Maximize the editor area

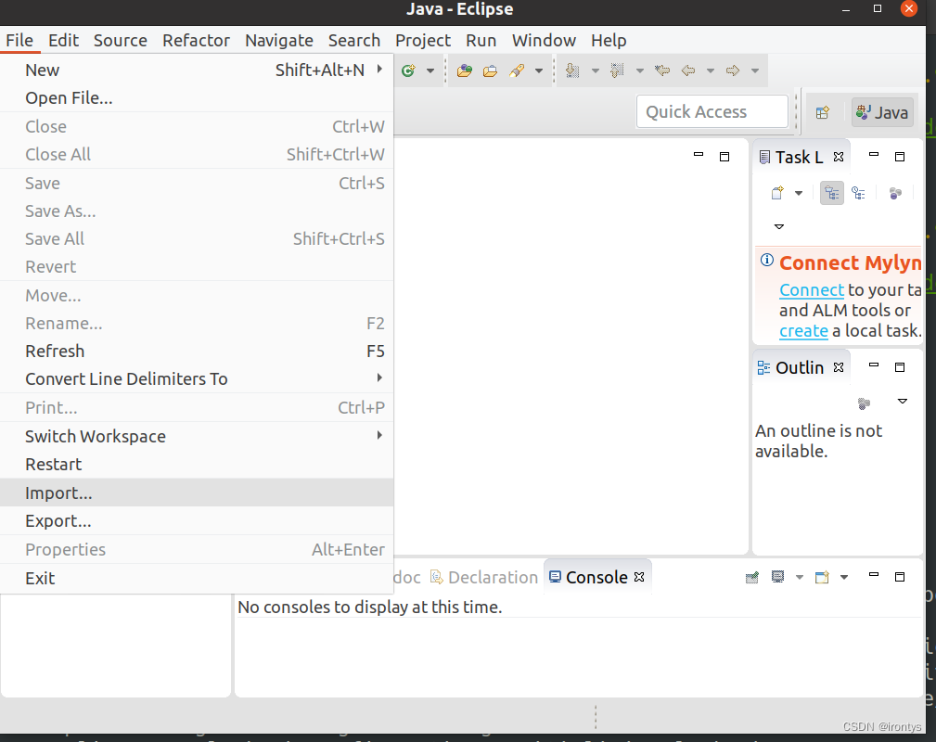[x=724, y=157]
